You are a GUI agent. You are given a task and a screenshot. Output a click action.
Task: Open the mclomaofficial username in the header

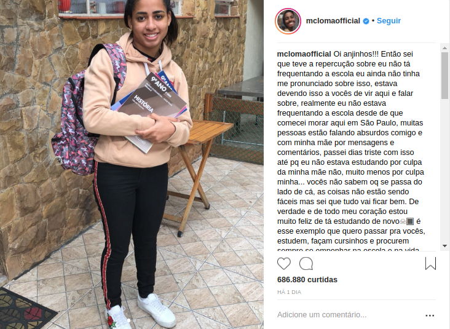coord(333,21)
